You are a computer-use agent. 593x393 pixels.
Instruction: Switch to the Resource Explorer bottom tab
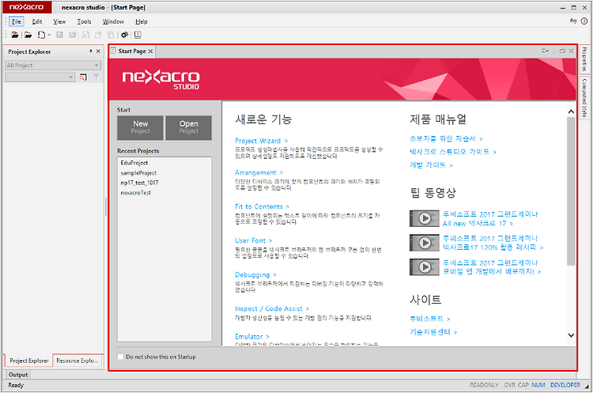[x=77, y=361]
